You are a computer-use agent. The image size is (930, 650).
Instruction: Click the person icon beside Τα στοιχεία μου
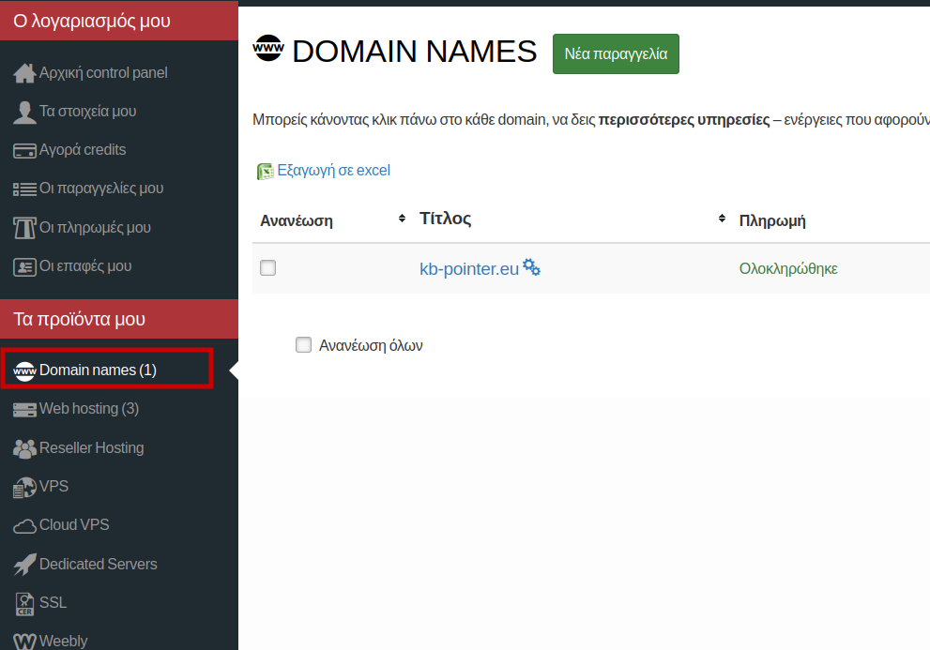[24, 112]
